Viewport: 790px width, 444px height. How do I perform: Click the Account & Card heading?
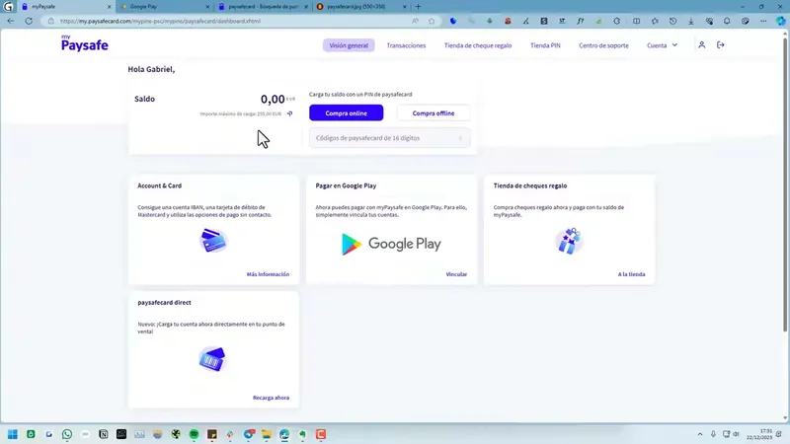[159, 185]
